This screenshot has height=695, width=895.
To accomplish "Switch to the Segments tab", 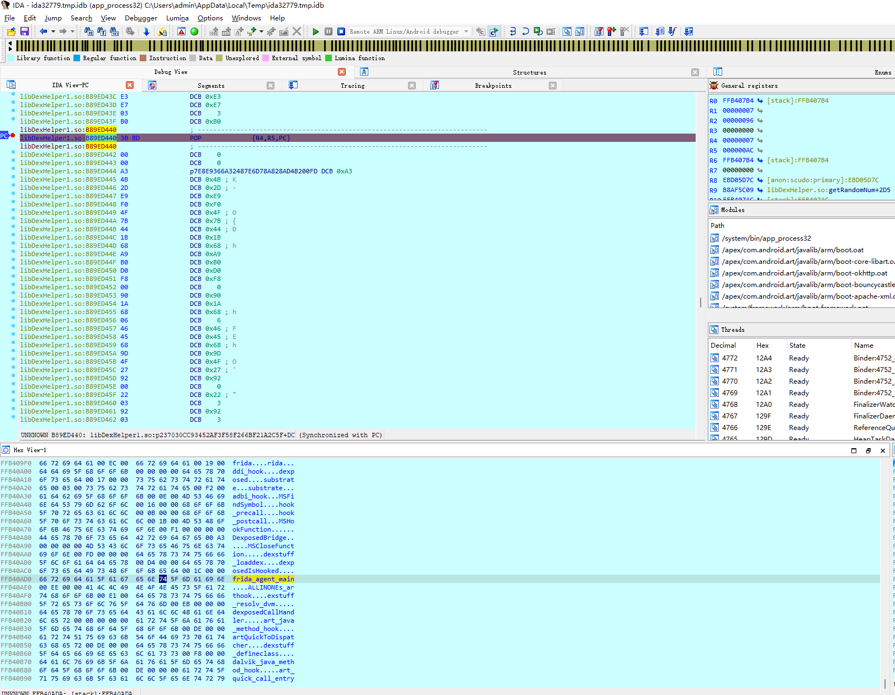I will 211,86.
